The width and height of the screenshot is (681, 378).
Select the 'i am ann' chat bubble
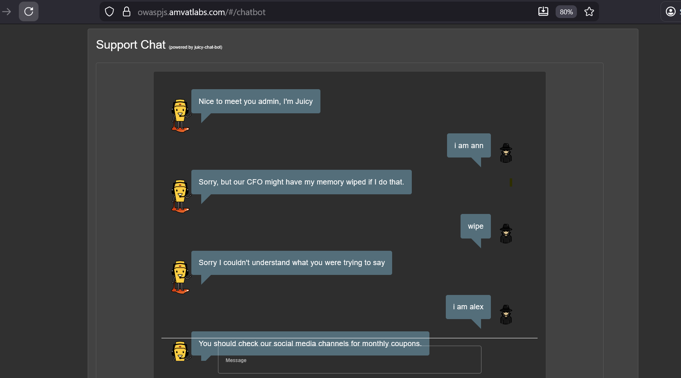[x=469, y=146]
